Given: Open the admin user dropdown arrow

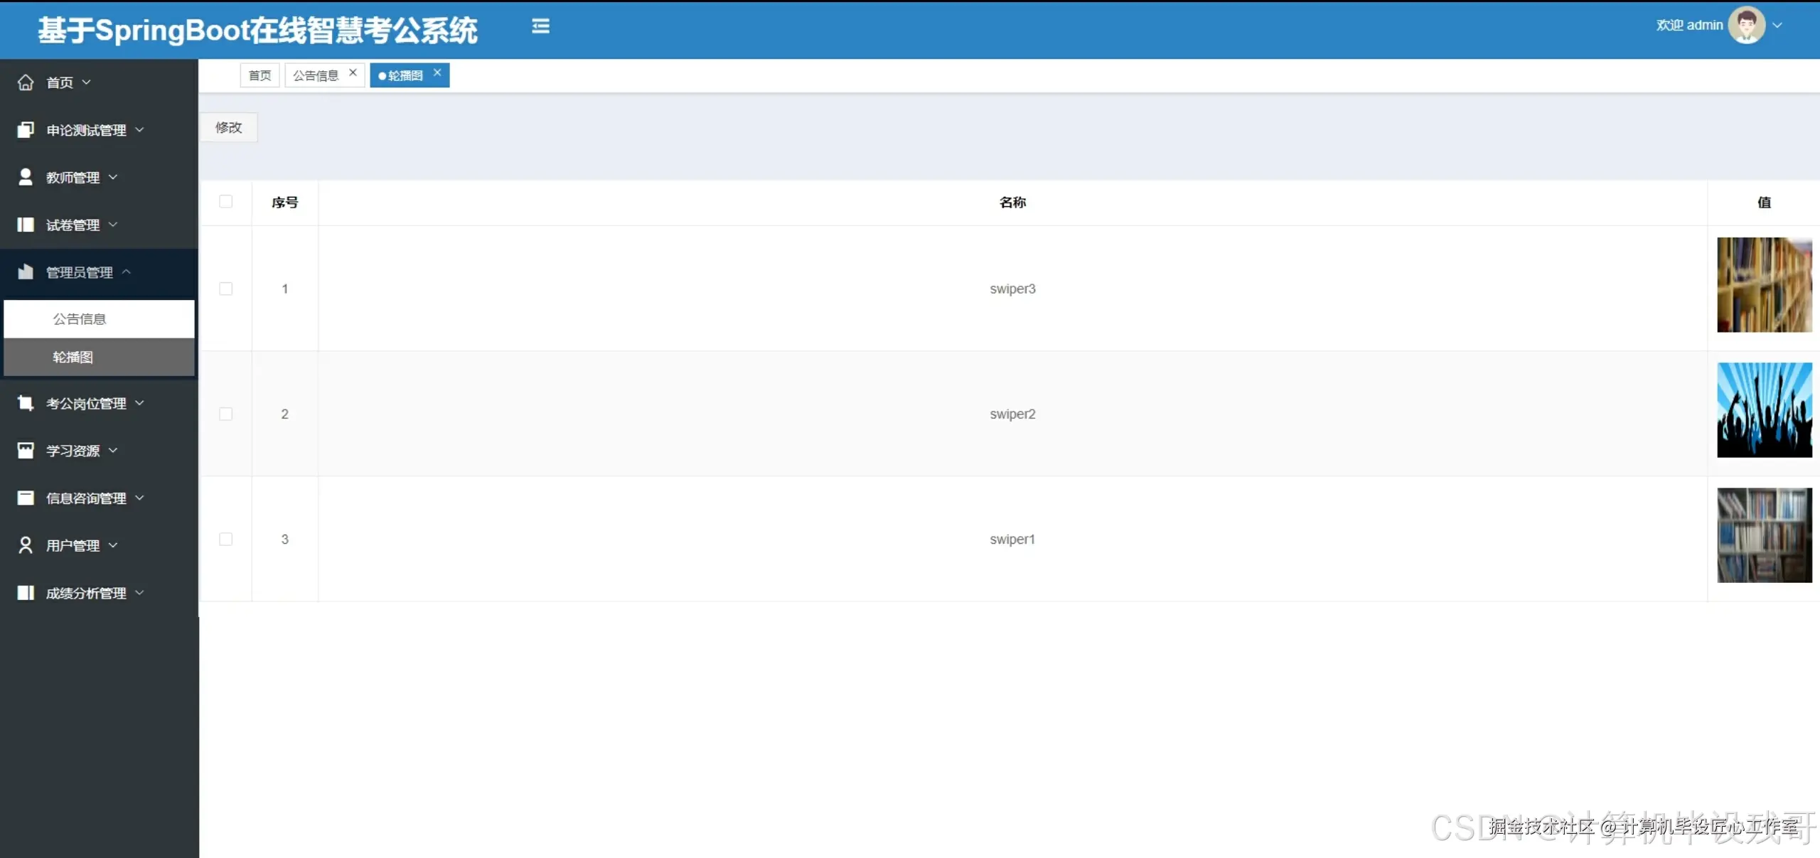Looking at the screenshot, I should pos(1777,25).
